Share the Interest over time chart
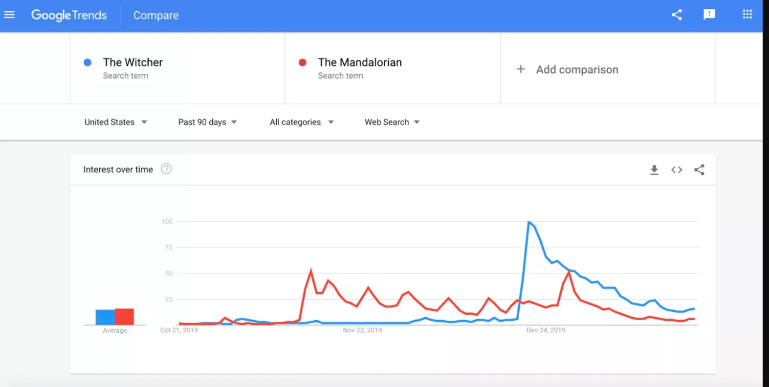The width and height of the screenshot is (769, 387). tap(699, 170)
